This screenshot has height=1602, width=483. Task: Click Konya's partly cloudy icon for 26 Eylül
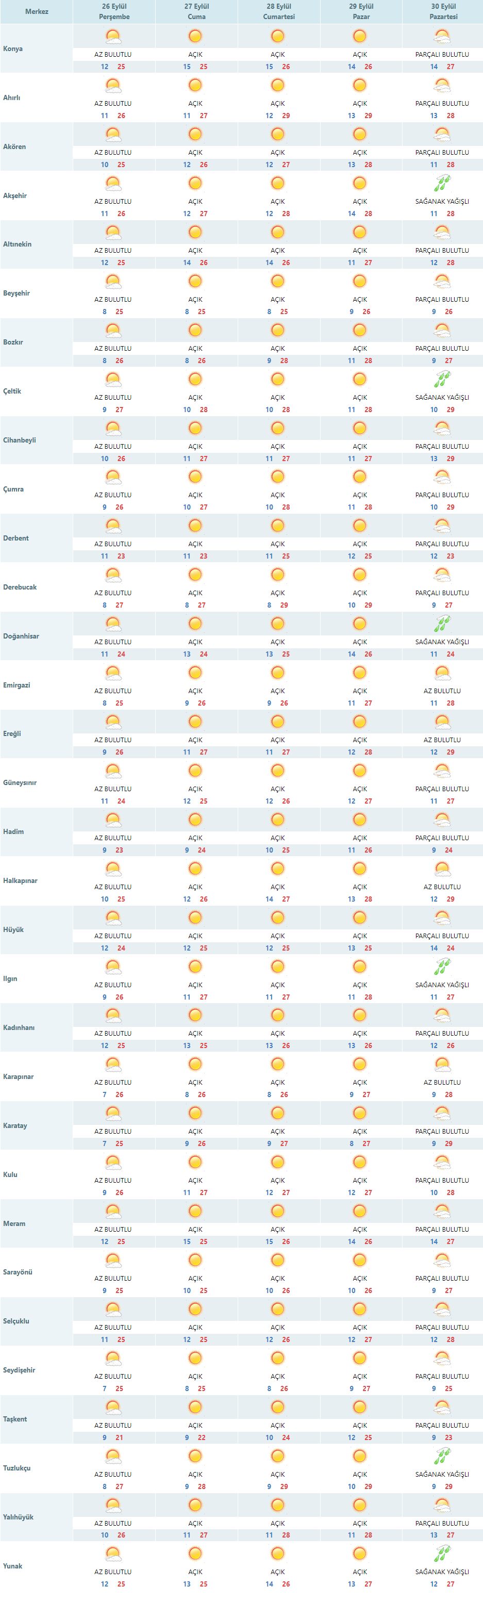coord(113,37)
